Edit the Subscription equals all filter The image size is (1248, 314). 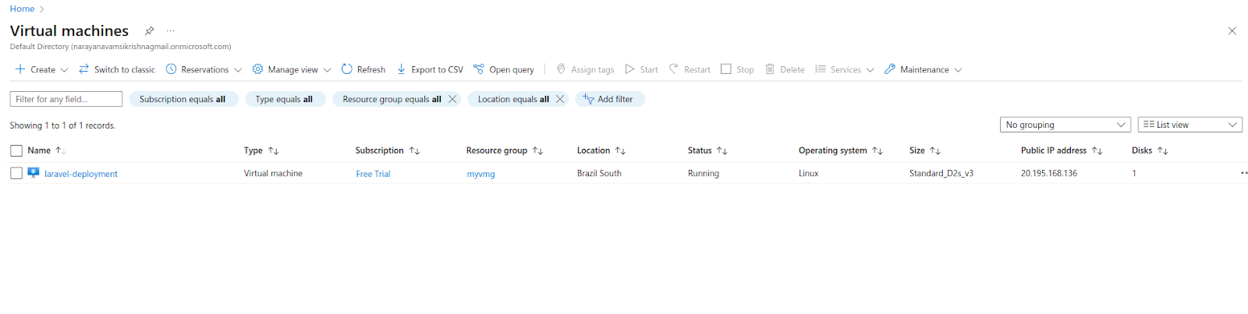coord(183,99)
